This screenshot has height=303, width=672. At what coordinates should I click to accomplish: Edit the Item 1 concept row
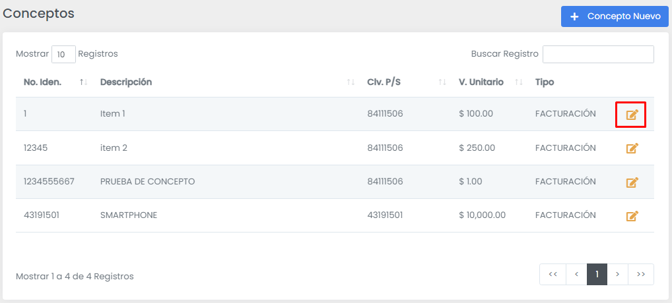tap(632, 115)
